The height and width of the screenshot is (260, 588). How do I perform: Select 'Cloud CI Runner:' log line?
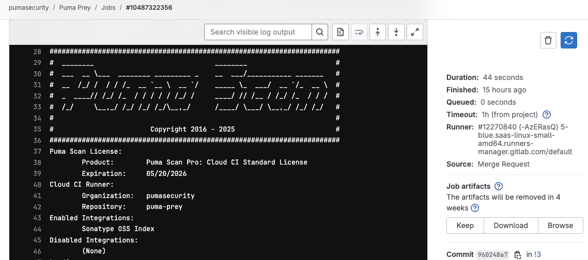coord(82,185)
